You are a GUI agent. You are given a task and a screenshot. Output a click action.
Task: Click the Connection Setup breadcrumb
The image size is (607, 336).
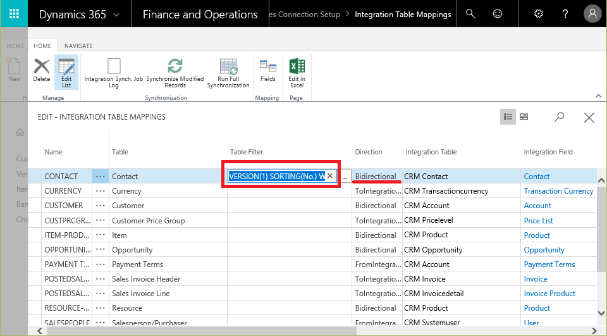[305, 15]
